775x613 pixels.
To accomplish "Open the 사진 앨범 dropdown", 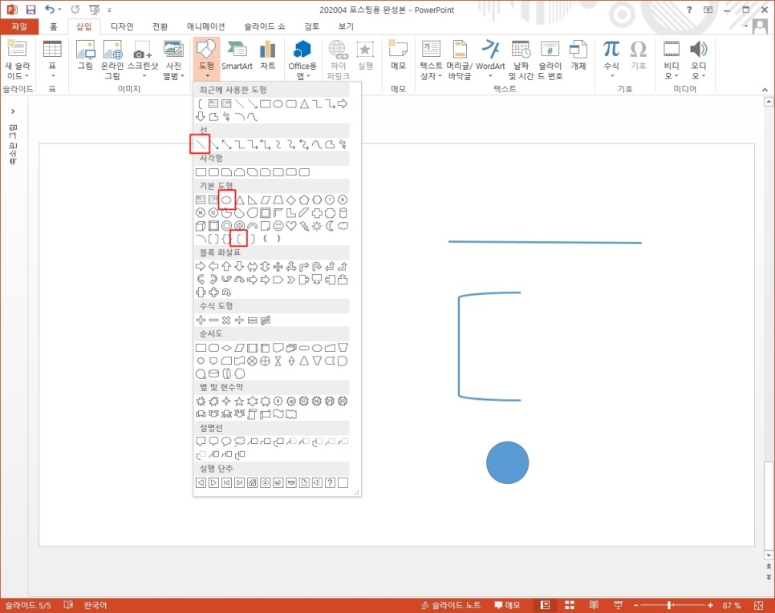I will click(182, 76).
